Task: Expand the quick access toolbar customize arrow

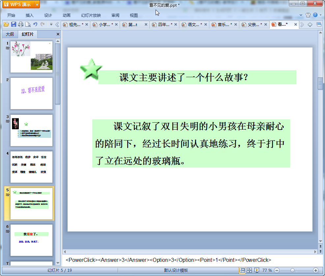Action: click(51, 24)
